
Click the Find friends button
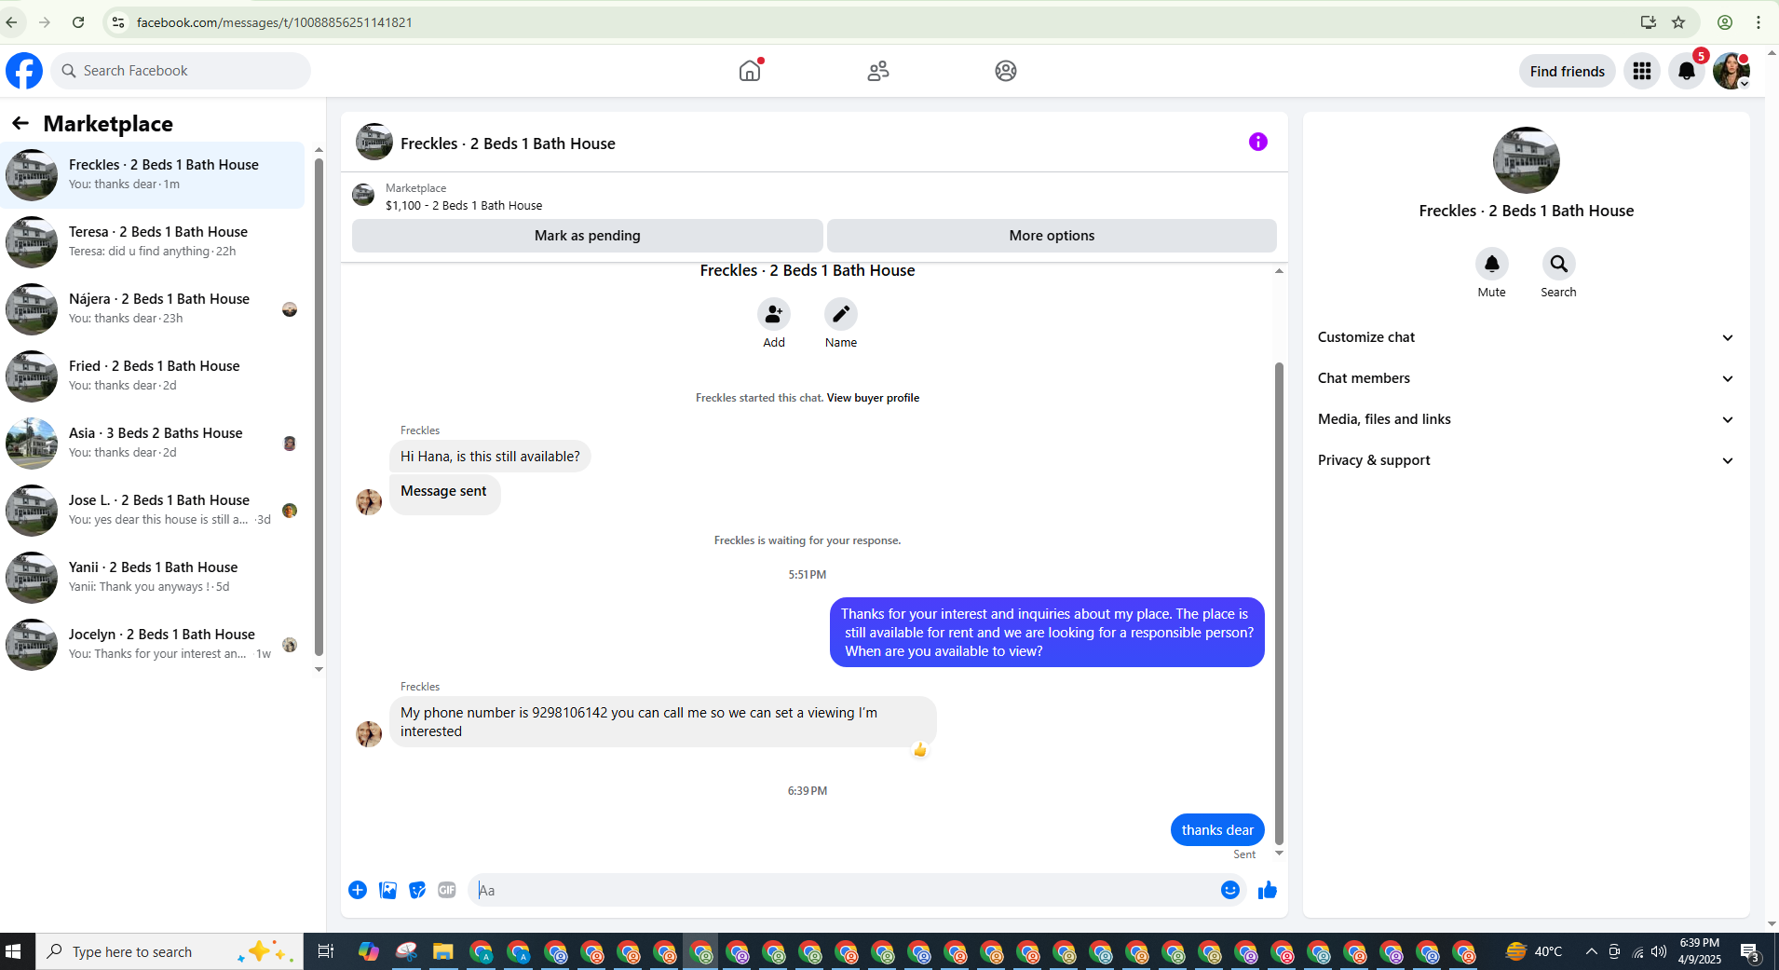click(x=1567, y=71)
